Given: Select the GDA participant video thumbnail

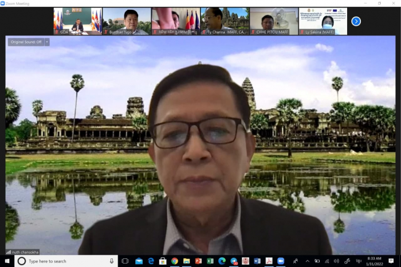Looking at the screenshot, I should [x=77, y=21].
